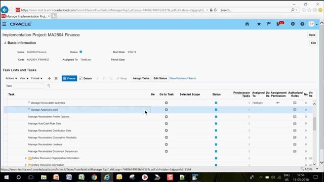The image size is (324, 182).
Task: Go to task for Manage Receivables Document Sequences
Action: point(167,151)
